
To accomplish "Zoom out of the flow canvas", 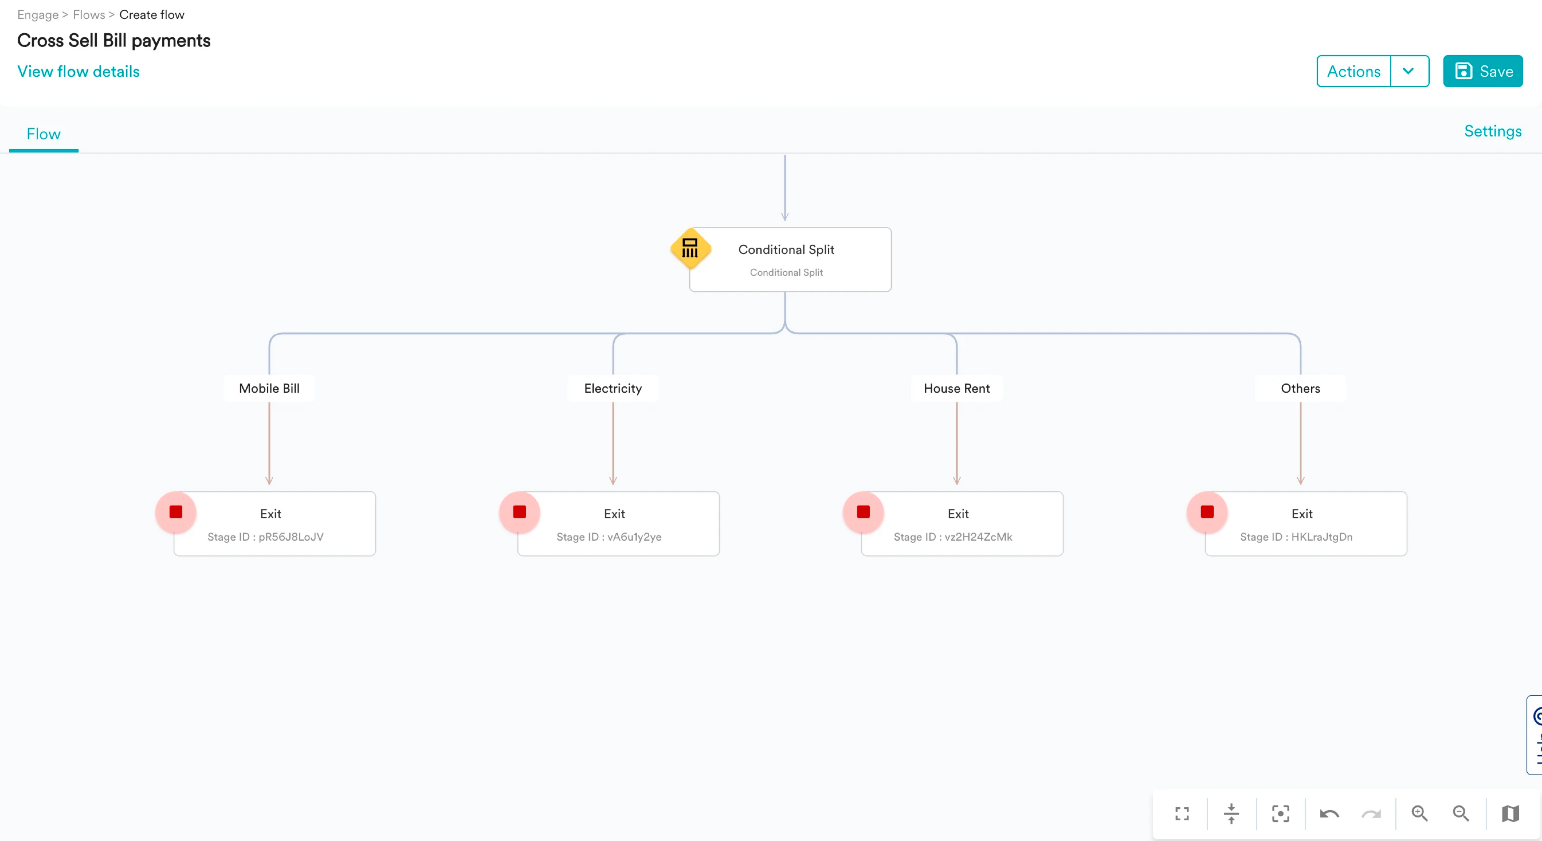I will [1461, 813].
